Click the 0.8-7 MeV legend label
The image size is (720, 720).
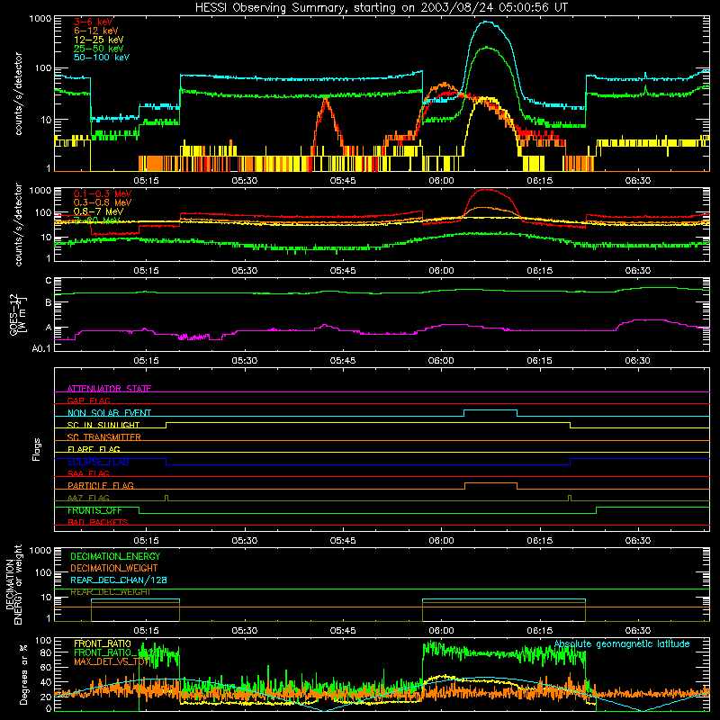coord(98,211)
